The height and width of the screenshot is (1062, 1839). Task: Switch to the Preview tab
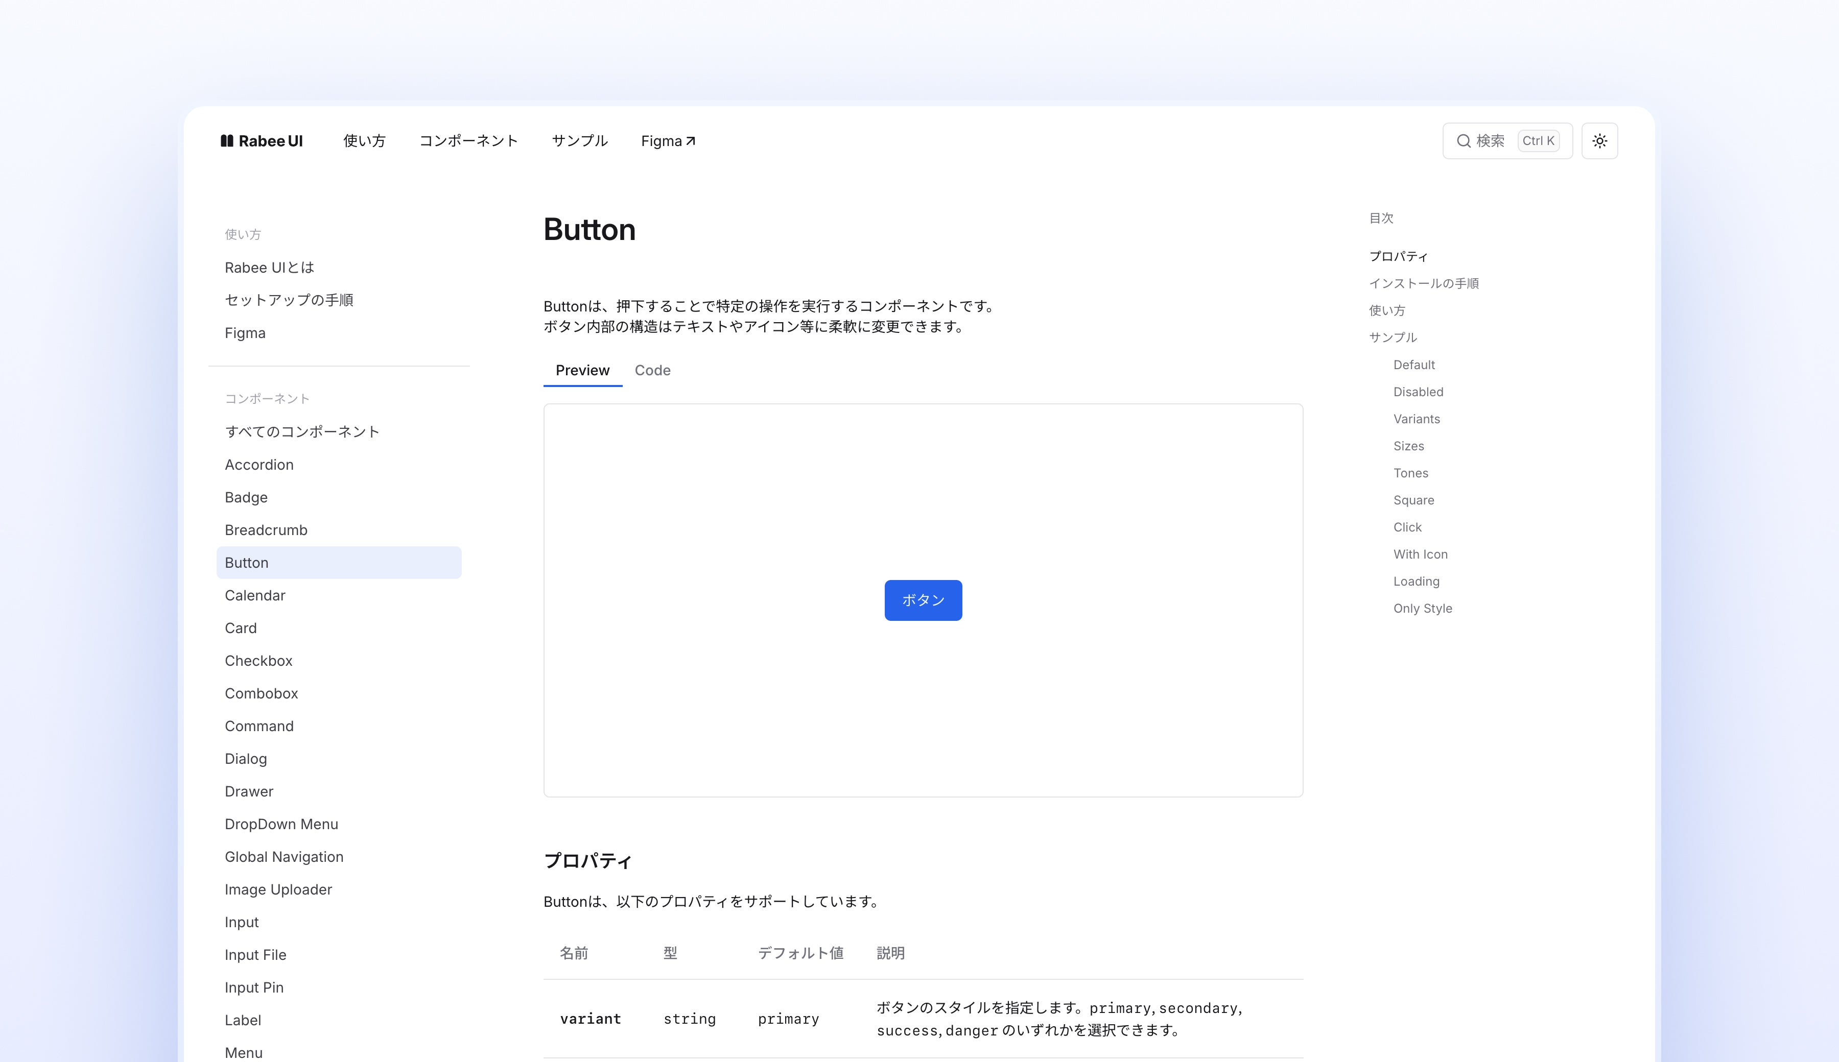point(582,370)
